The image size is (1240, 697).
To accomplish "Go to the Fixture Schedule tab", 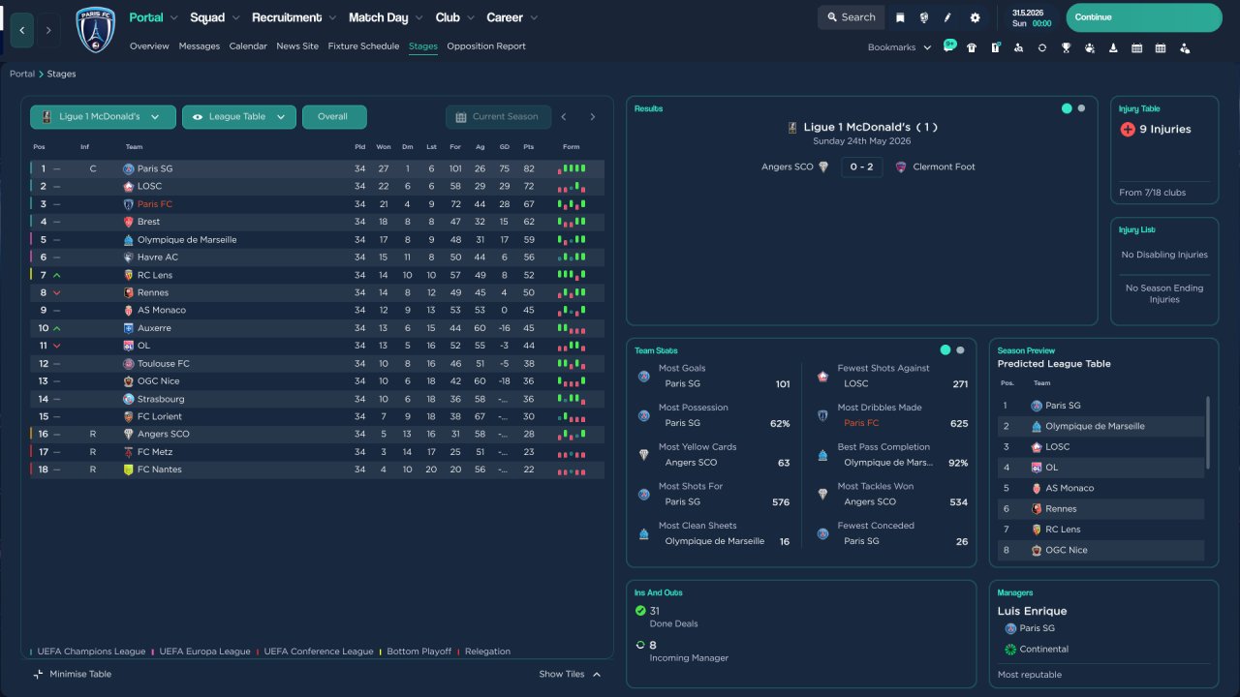I will pos(363,46).
